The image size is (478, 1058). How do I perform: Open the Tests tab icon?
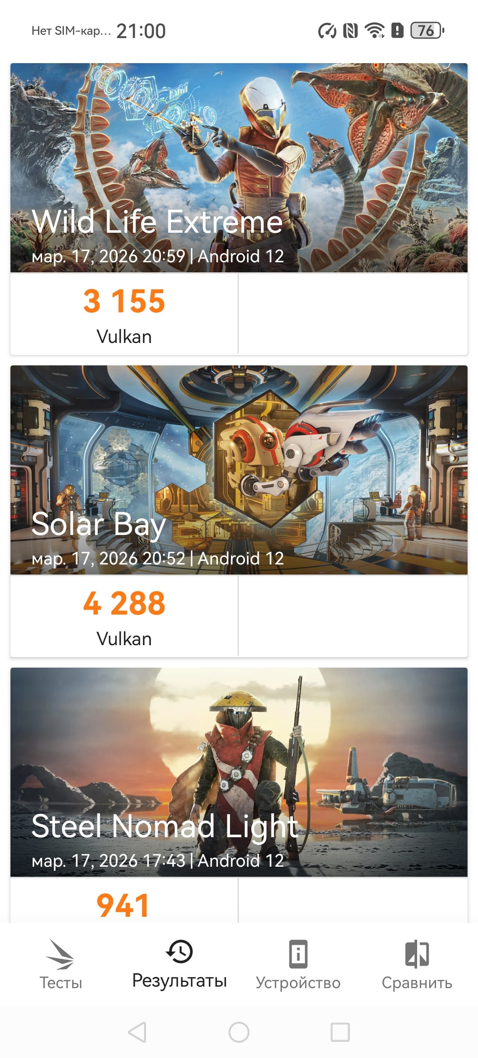[x=60, y=954]
